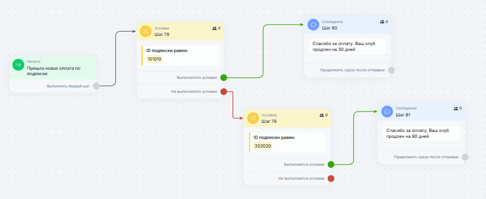The height and width of the screenshot is (199, 486).
Task: Click 'Выполняется условие' on Шаг 79
Action: coord(304,164)
